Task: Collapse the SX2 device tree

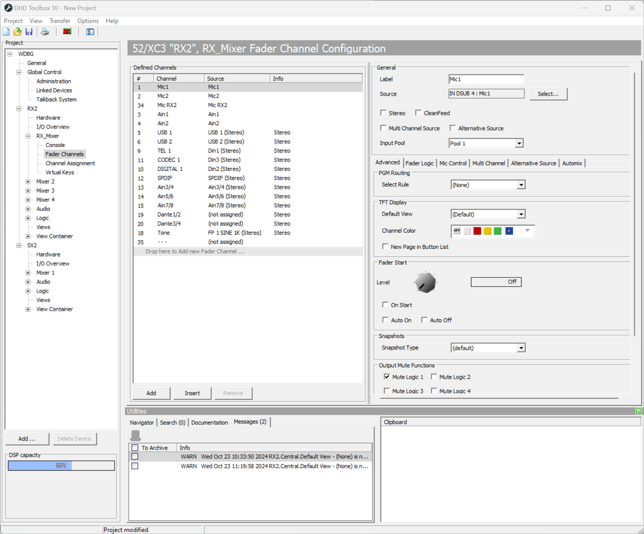Action: point(19,245)
